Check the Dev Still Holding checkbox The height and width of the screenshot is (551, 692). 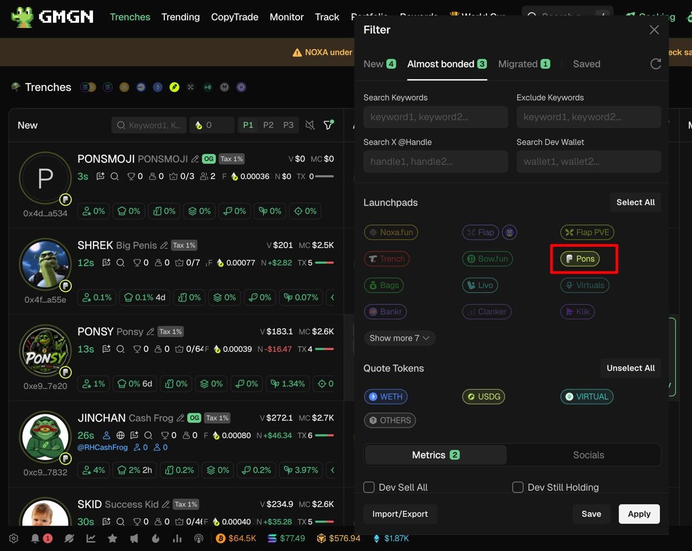[518, 487]
